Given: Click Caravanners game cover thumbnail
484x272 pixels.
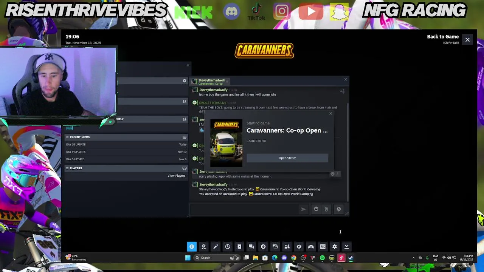Looking at the screenshot, I should pyautogui.click(x=226, y=143).
